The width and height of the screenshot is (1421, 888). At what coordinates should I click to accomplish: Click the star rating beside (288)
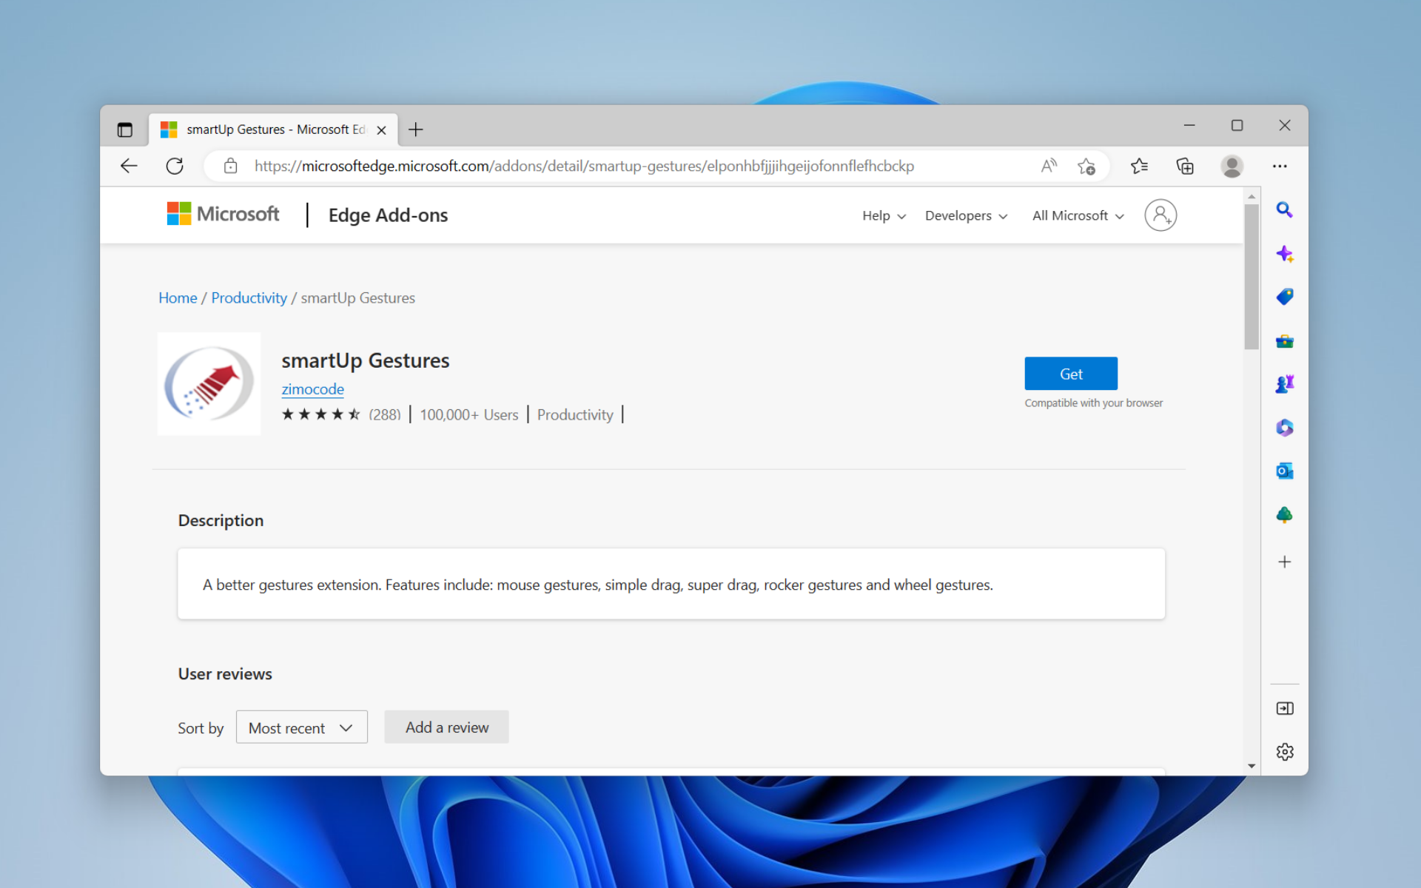click(320, 414)
